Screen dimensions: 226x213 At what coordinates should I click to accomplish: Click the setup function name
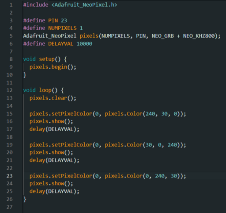point(47,59)
